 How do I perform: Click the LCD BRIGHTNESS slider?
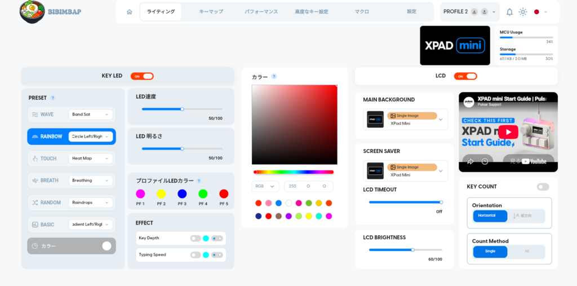pyautogui.click(x=406, y=250)
